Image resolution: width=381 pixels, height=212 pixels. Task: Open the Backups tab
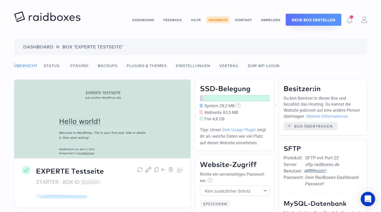108,66
